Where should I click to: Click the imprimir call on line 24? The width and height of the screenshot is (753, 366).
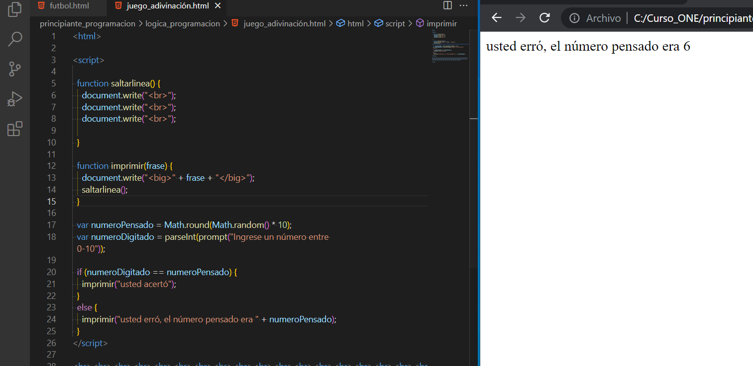coord(210,319)
